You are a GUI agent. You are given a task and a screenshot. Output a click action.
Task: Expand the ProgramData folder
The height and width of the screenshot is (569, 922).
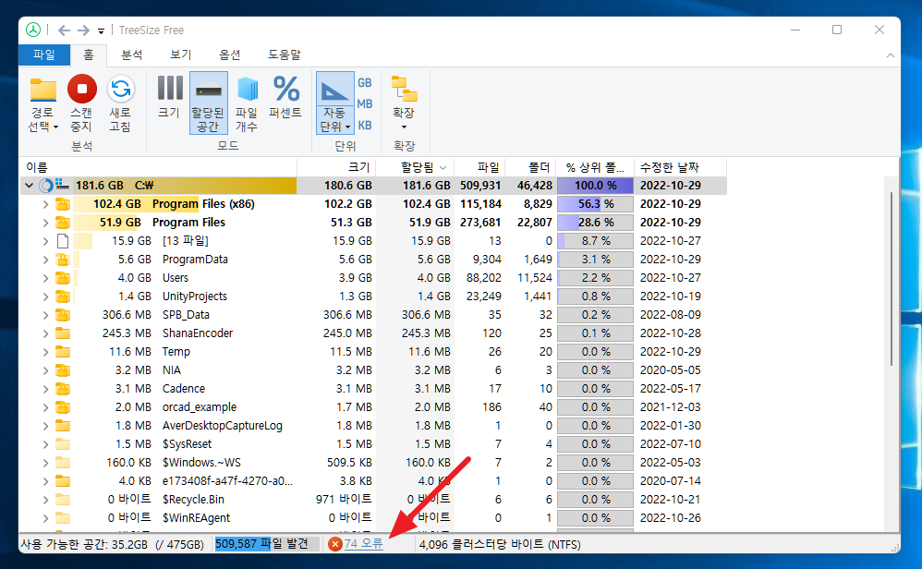click(46, 260)
